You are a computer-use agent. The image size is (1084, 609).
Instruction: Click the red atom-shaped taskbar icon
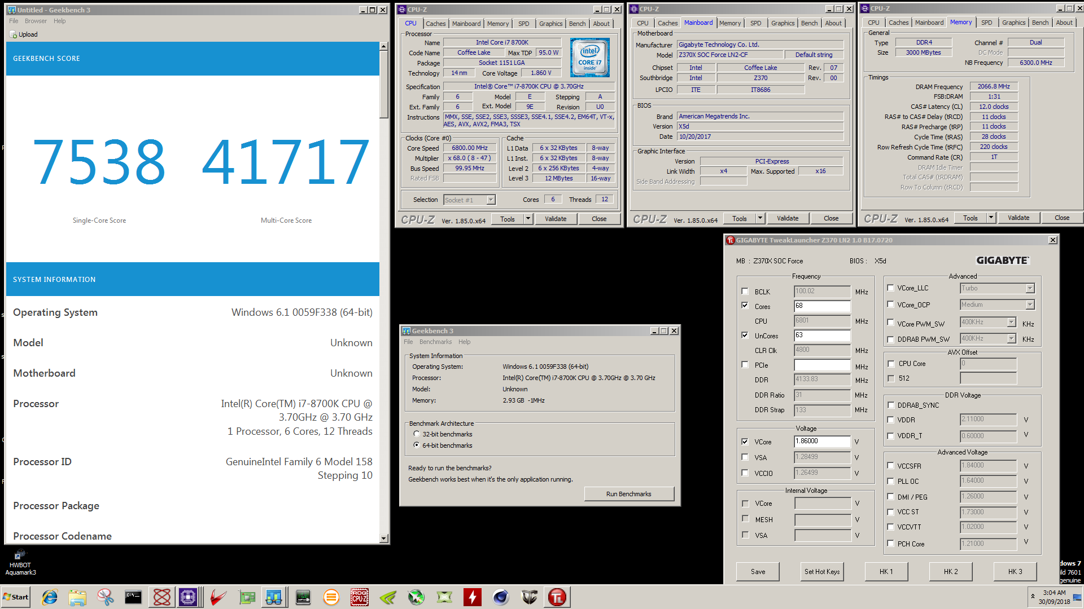161,597
